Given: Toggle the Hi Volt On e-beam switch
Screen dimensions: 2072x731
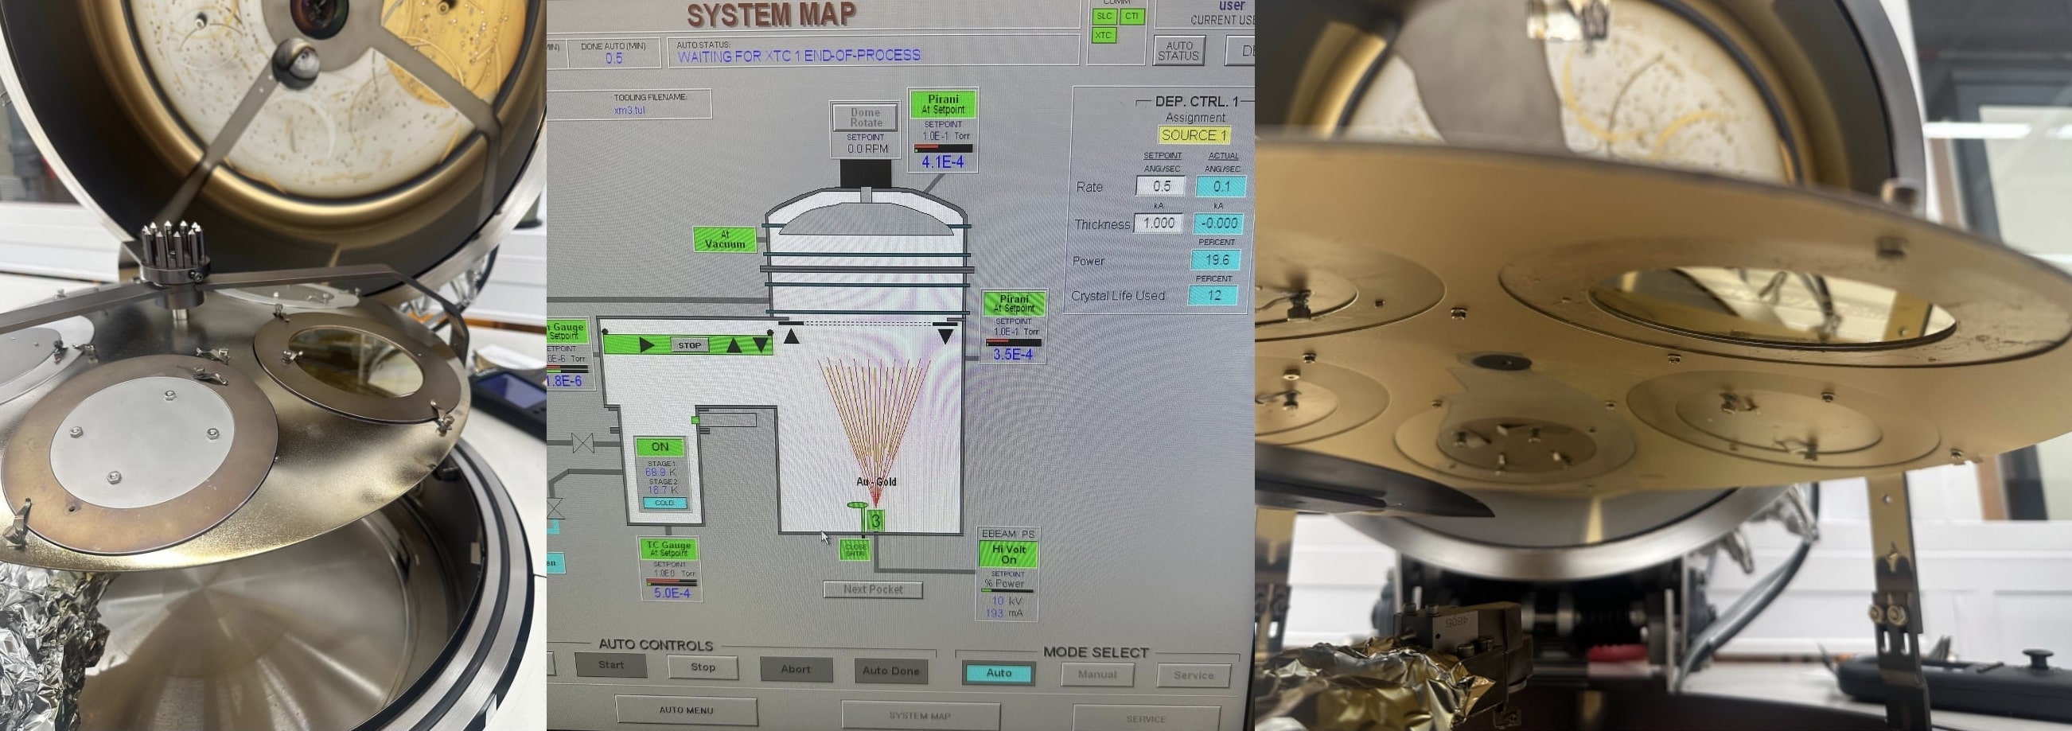Looking at the screenshot, I should [x=1009, y=554].
